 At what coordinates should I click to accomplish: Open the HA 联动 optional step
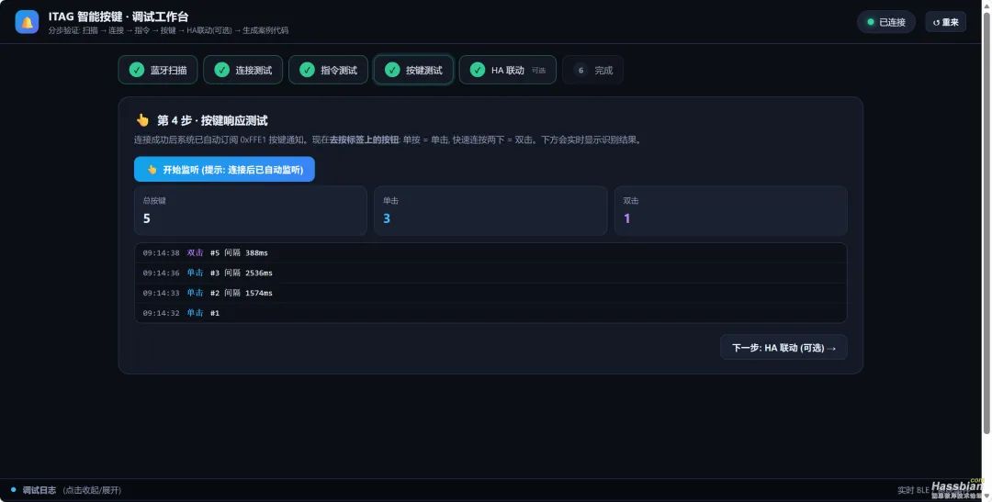(507, 70)
